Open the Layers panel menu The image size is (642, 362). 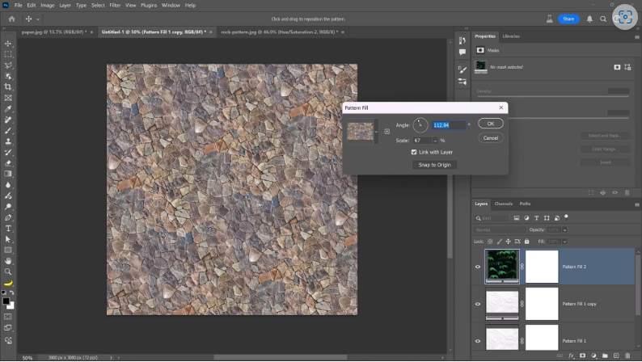click(x=637, y=204)
